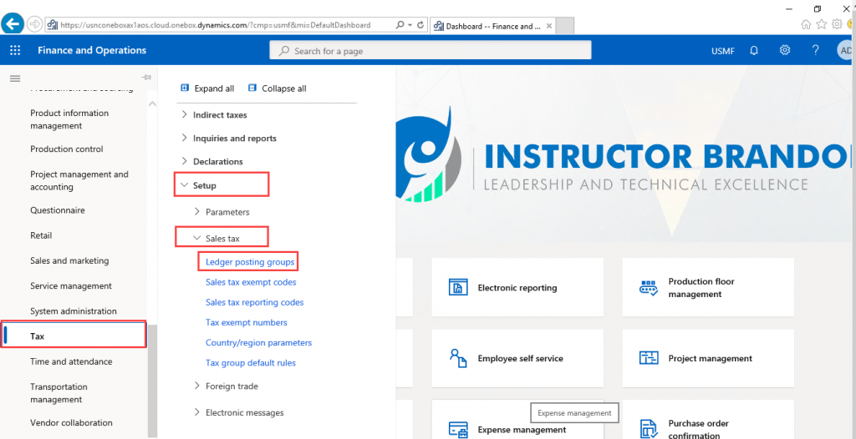Open Time and attendance module
The width and height of the screenshot is (856, 439).
pyautogui.click(x=71, y=361)
